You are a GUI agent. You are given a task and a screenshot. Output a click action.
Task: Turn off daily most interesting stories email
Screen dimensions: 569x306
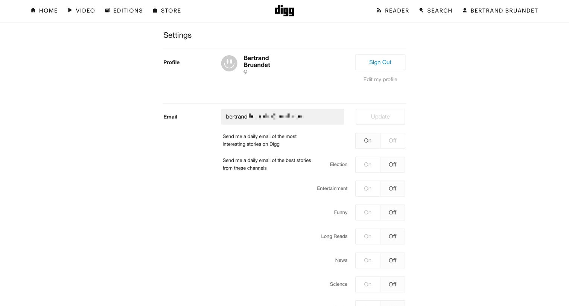point(393,141)
